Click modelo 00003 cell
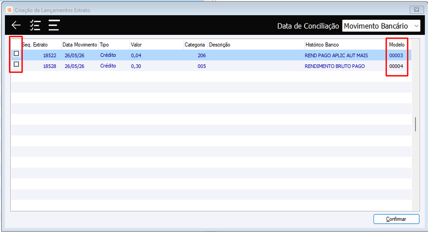 click(x=396, y=56)
